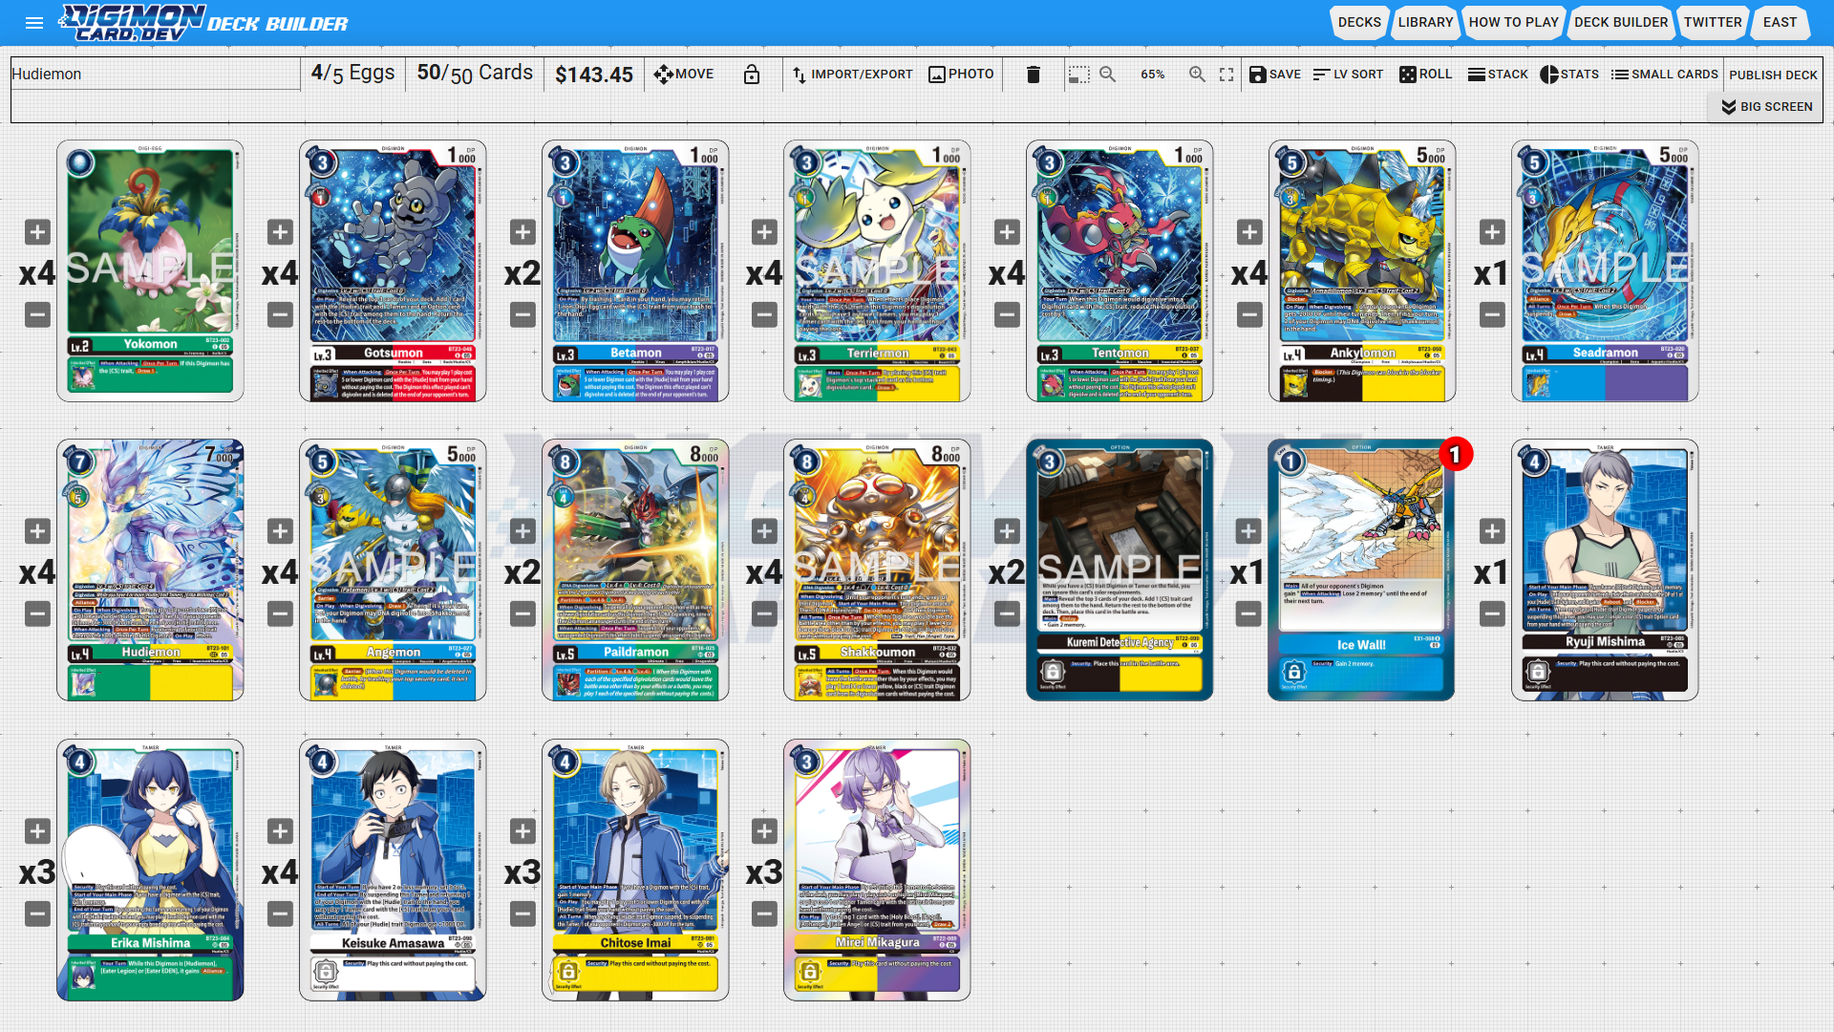Save the deck with SAVE
The image size is (1834, 1032).
[1274, 75]
